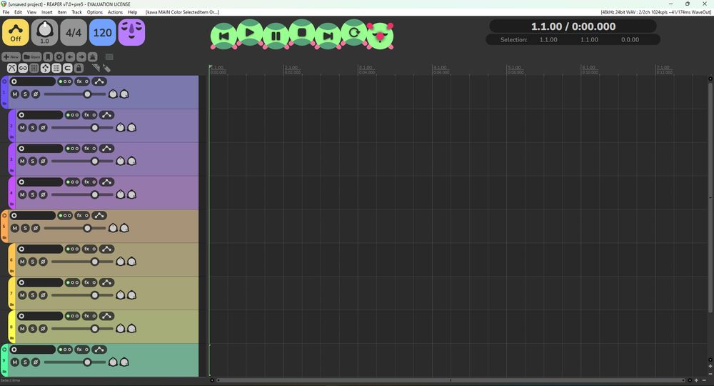Open the 4/4 time signature selector
The height and width of the screenshot is (386, 714).
(x=74, y=32)
